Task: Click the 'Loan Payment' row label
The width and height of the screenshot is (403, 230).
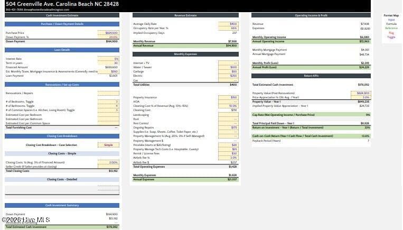Action: [15, 76]
